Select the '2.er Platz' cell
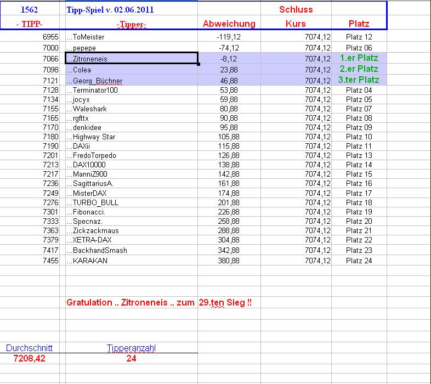This screenshot has width=431, height=384. coord(359,69)
